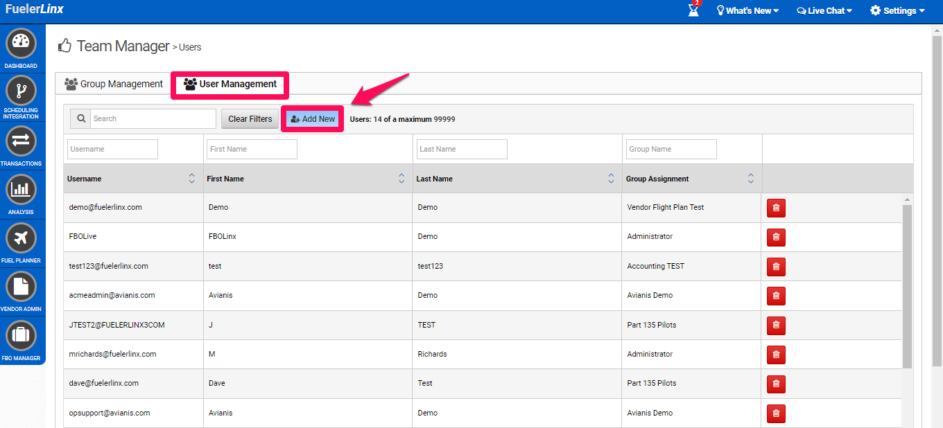Open the Dashboard sidebar icon
The height and width of the screenshot is (428, 943).
point(21,44)
